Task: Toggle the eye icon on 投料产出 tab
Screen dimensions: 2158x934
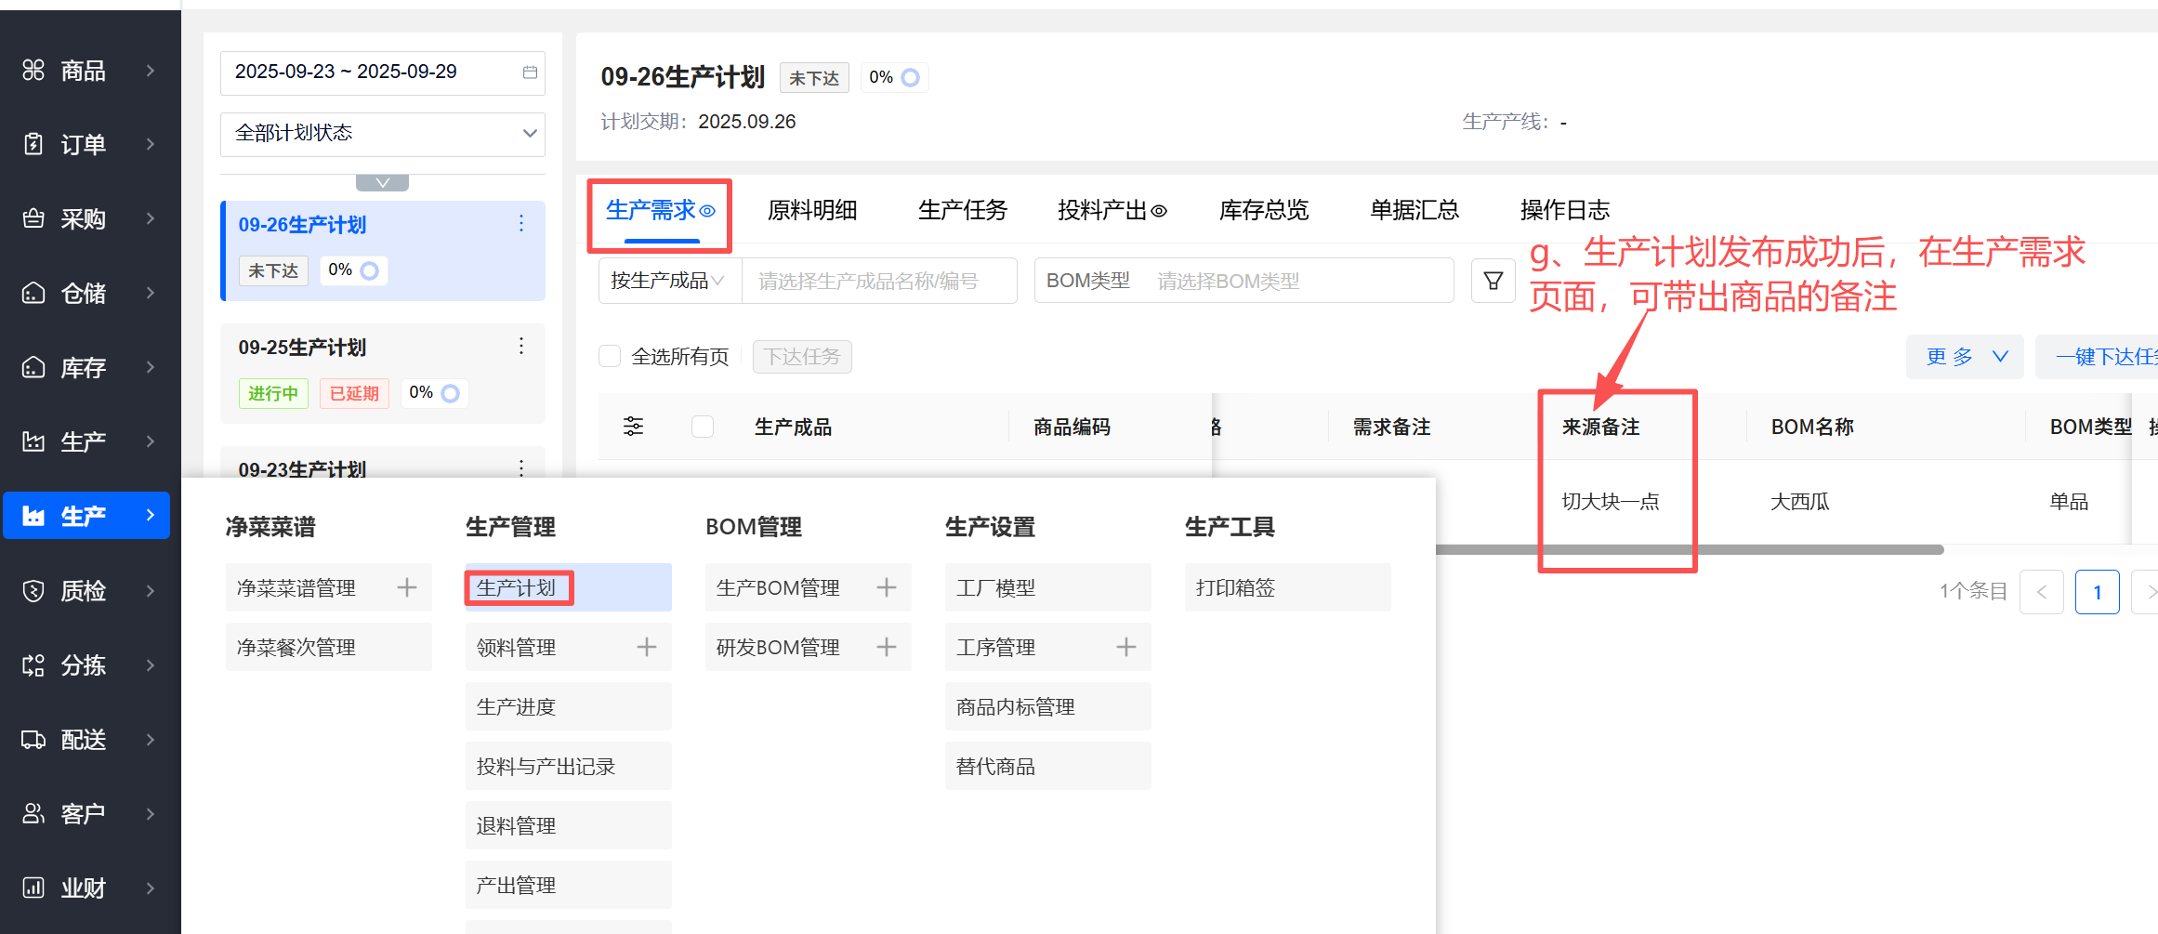Action: (1159, 211)
